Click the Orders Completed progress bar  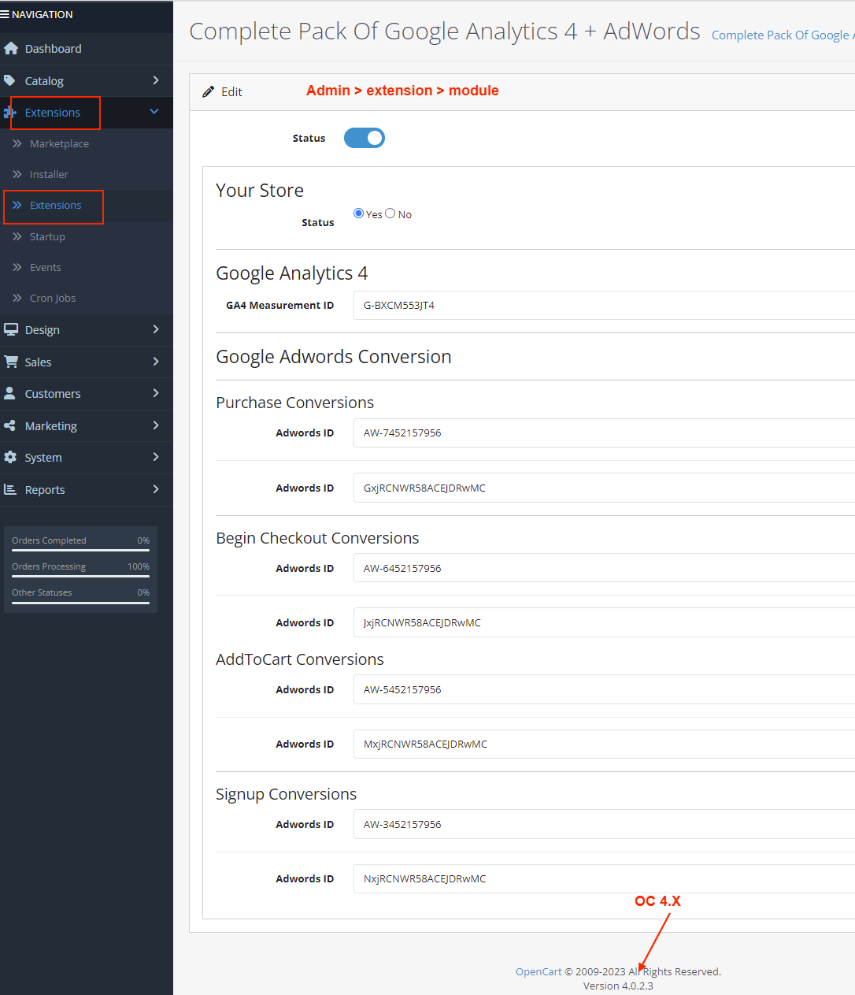coord(80,550)
